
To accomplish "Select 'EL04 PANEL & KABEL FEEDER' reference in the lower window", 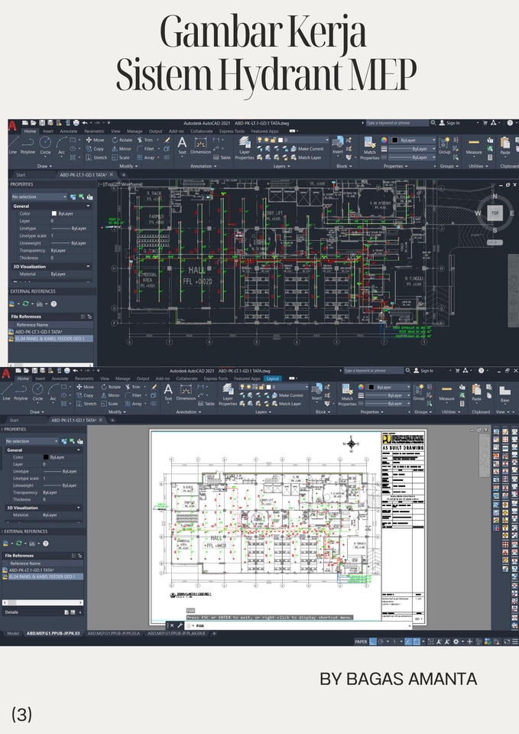I will 46,576.
